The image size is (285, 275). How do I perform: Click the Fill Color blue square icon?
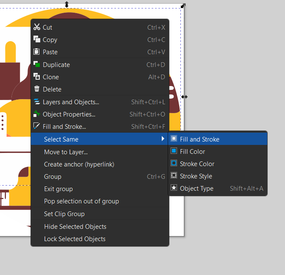coord(174,151)
